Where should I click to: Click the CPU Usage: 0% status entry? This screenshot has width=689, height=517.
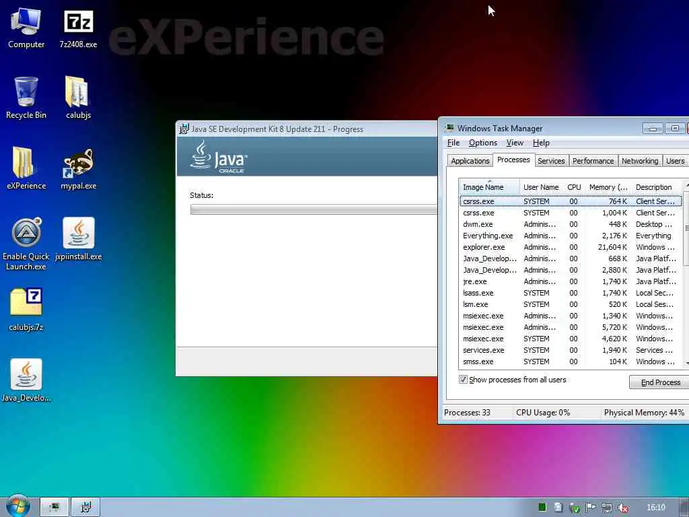click(x=543, y=413)
